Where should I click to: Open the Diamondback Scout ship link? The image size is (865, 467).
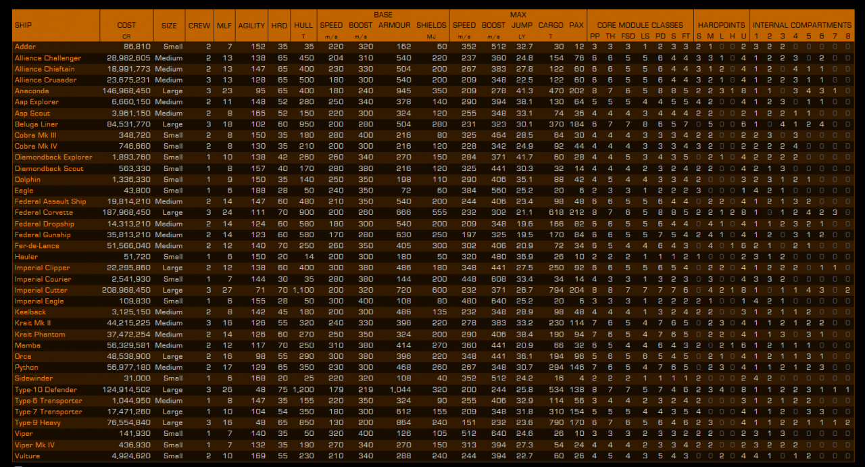49,168
